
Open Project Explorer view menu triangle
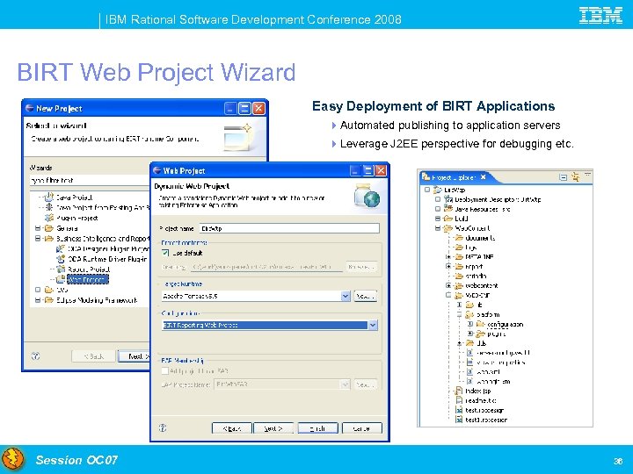[588, 175]
